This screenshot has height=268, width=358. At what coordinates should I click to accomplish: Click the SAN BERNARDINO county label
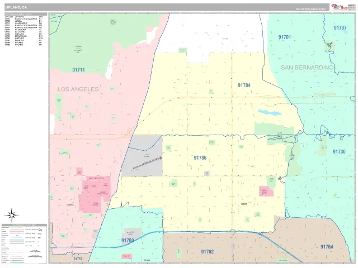307,68
